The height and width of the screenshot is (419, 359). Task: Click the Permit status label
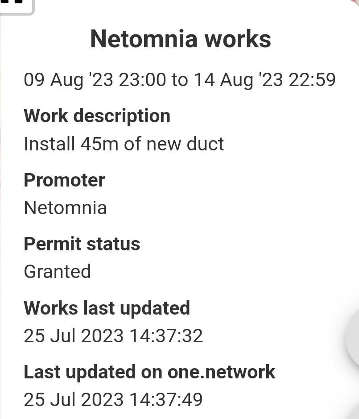82,244
